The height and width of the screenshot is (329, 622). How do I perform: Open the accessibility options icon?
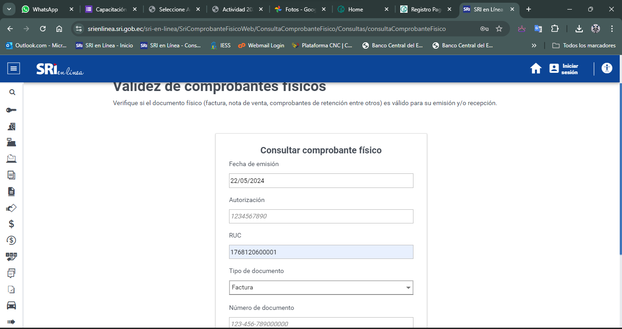tap(607, 69)
